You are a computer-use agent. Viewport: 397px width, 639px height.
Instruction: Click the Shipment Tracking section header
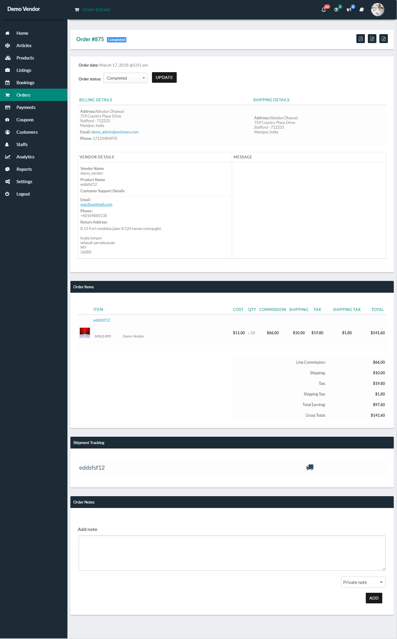[x=232, y=443]
